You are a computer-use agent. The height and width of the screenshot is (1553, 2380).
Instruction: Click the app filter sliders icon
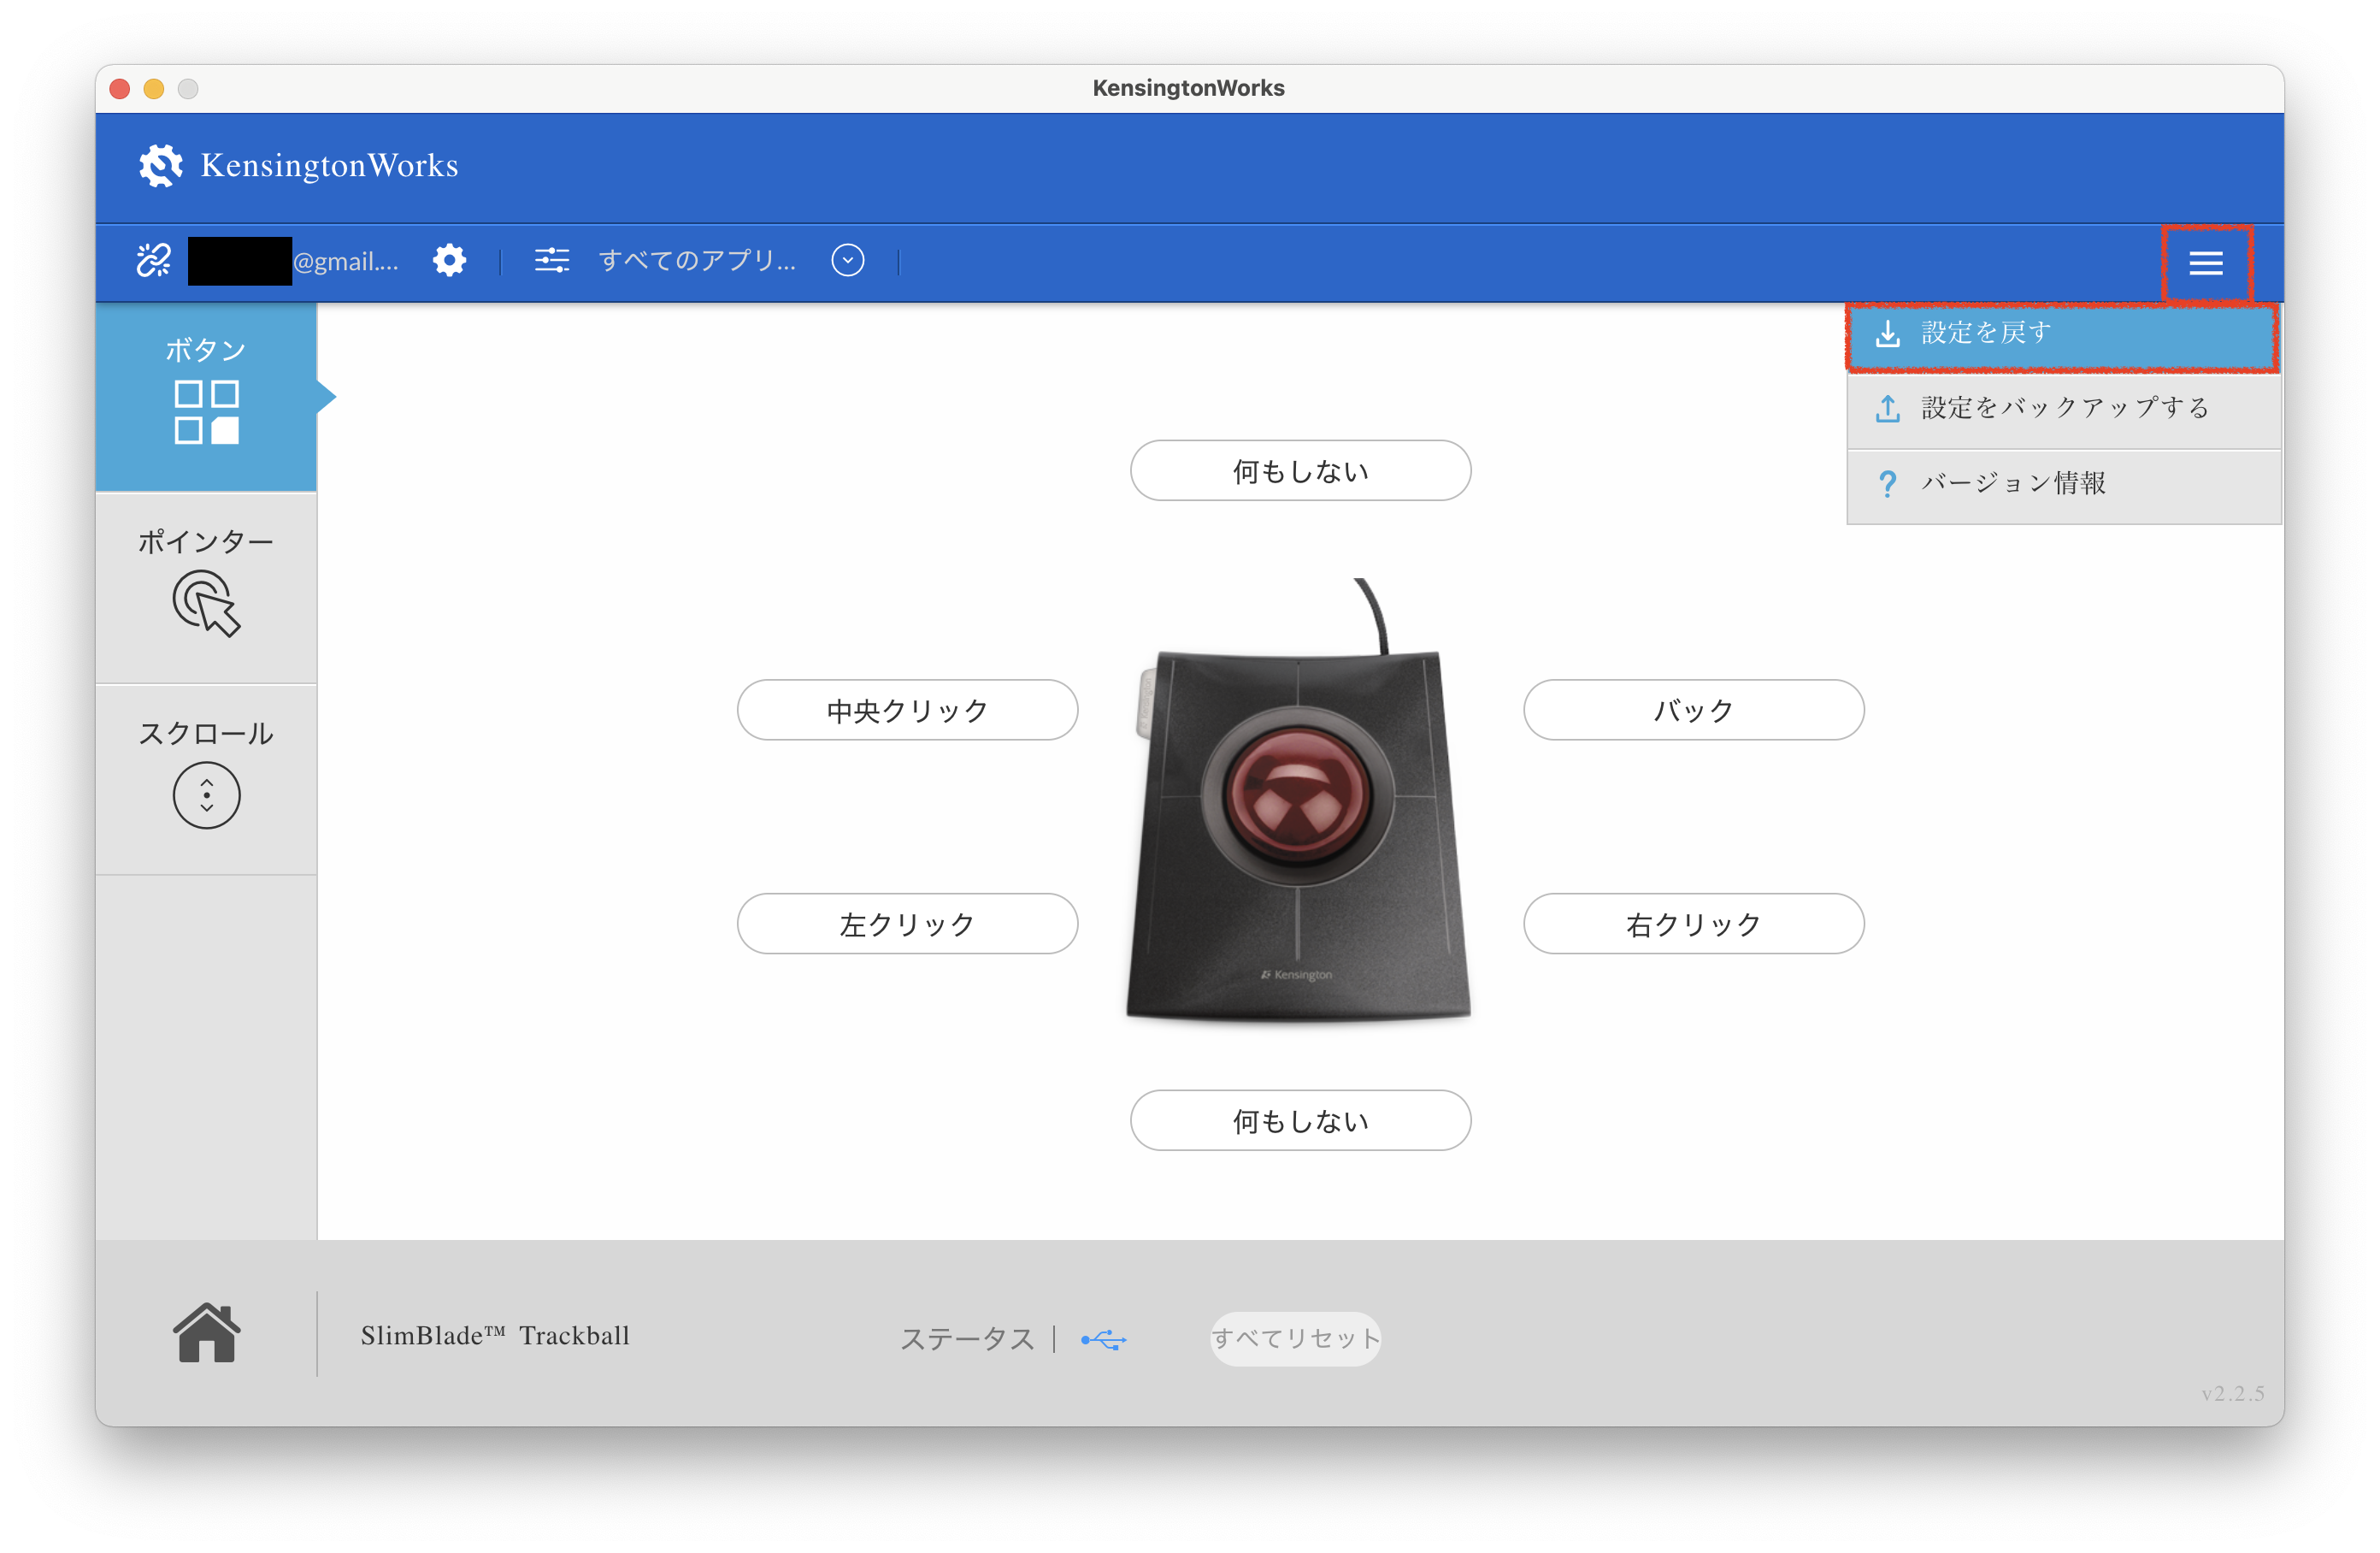tap(551, 261)
